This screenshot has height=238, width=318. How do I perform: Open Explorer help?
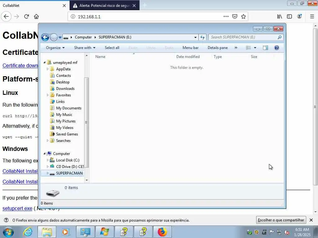[277, 48]
